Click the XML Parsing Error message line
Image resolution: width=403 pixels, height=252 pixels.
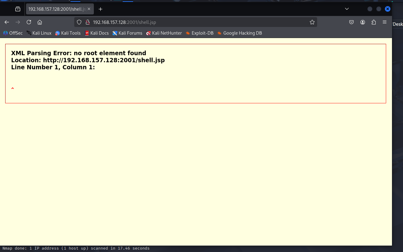click(79, 53)
